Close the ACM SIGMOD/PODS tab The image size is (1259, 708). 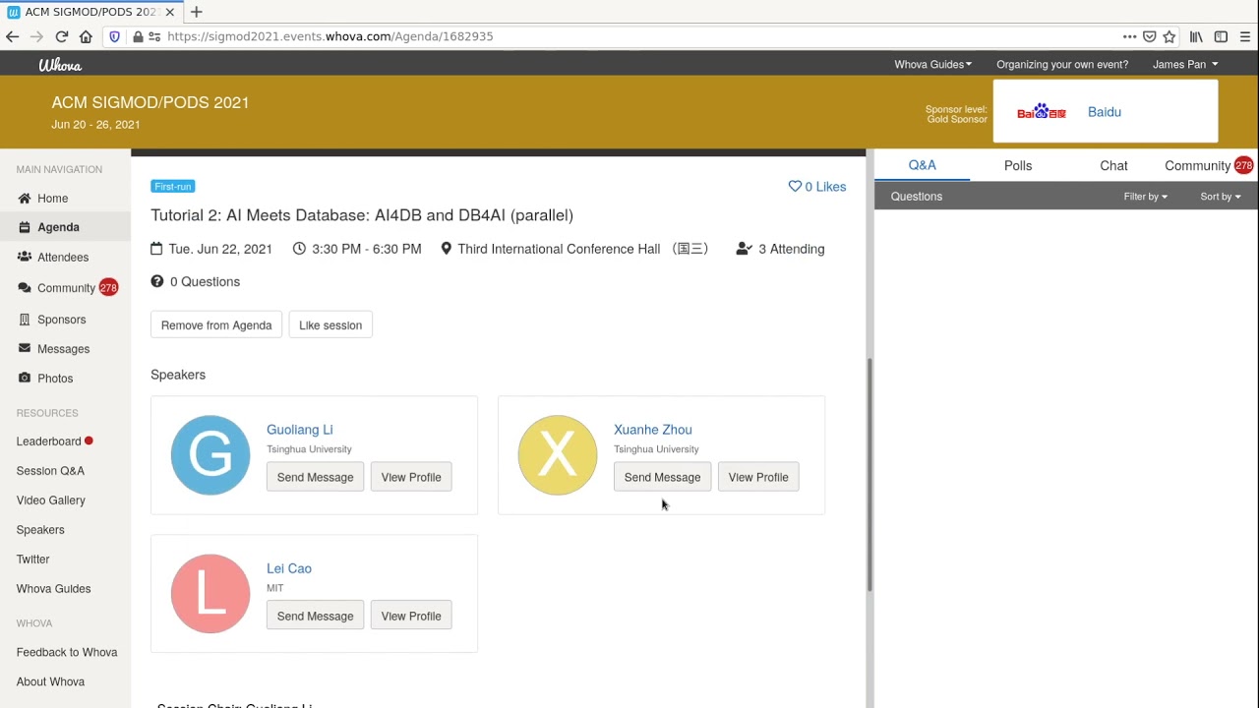[170, 12]
